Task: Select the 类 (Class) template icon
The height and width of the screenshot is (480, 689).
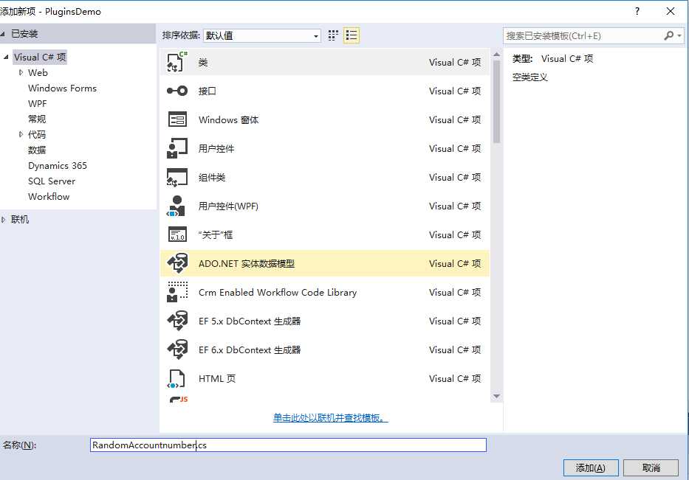Action: pyautogui.click(x=177, y=62)
